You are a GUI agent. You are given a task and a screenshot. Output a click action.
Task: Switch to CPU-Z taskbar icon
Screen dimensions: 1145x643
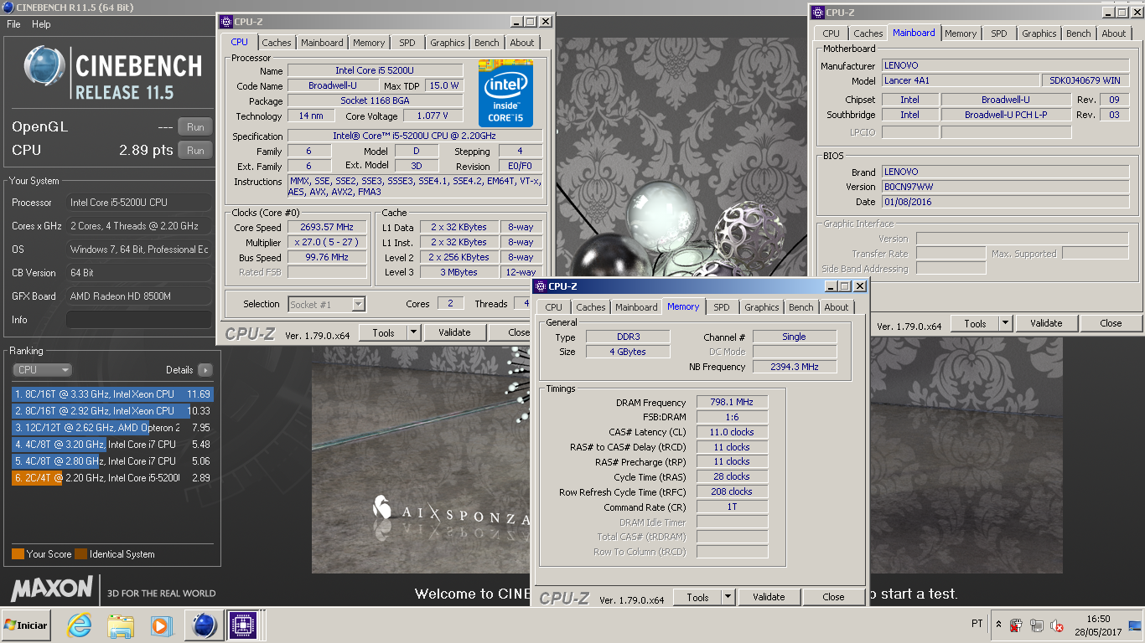click(243, 625)
